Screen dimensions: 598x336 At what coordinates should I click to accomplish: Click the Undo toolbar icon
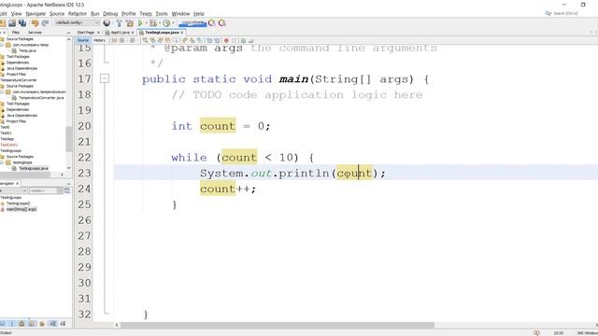(x=36, y=23)
